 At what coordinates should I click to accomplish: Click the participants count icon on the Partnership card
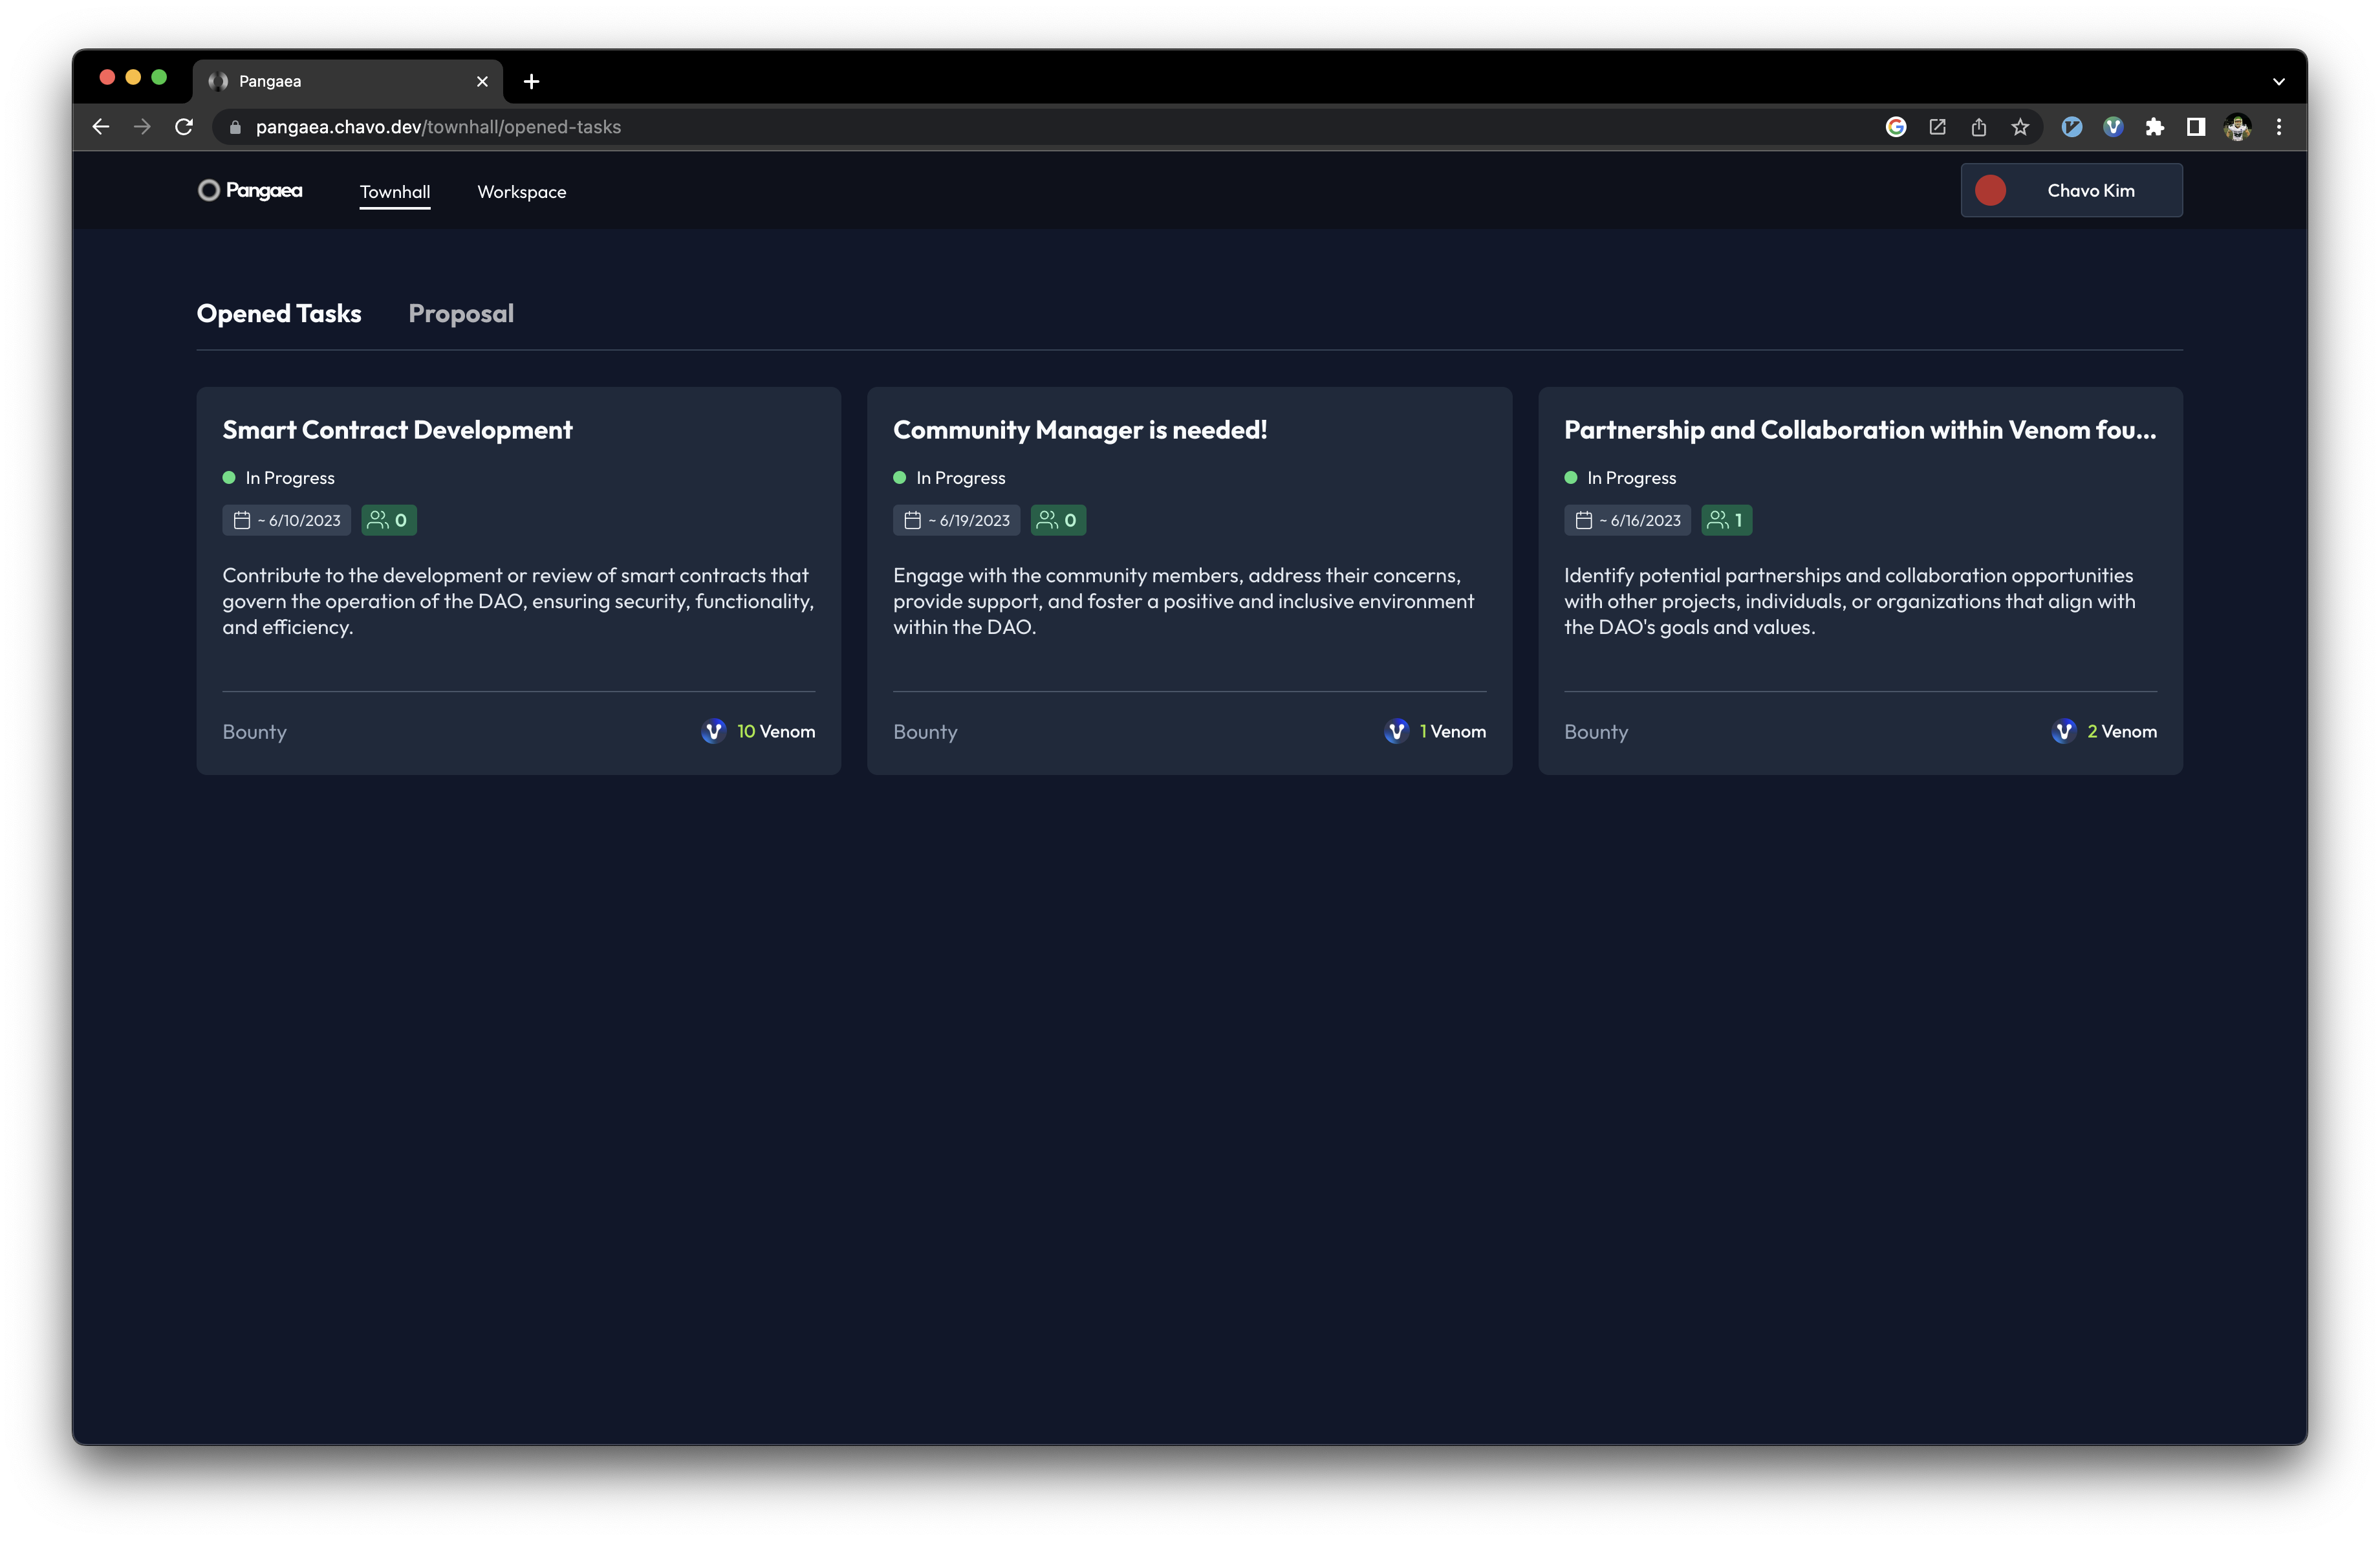pos(1717,520)
